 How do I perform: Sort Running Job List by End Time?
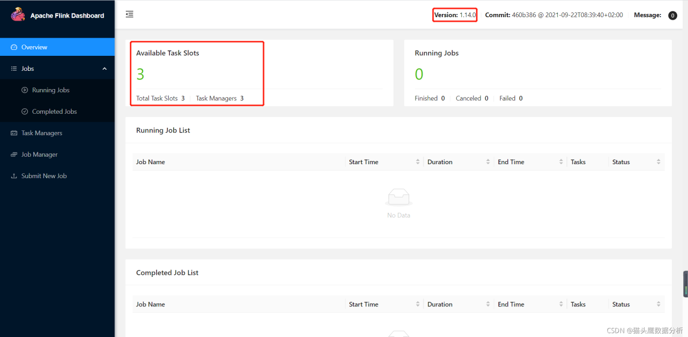561,162
